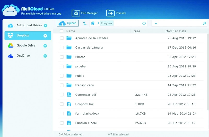The image size is (209, 137).
Task: Check the Cargas de cámara checkbox
Action: coord(62,47)
